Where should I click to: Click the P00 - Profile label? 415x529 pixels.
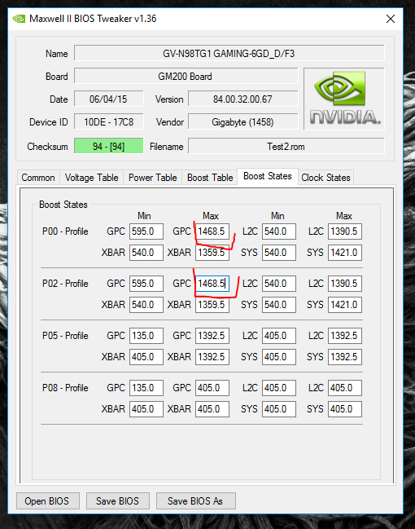(65, 231)
